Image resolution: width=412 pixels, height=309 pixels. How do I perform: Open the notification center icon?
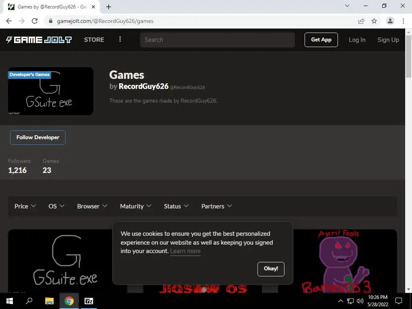tap(399, 301)
